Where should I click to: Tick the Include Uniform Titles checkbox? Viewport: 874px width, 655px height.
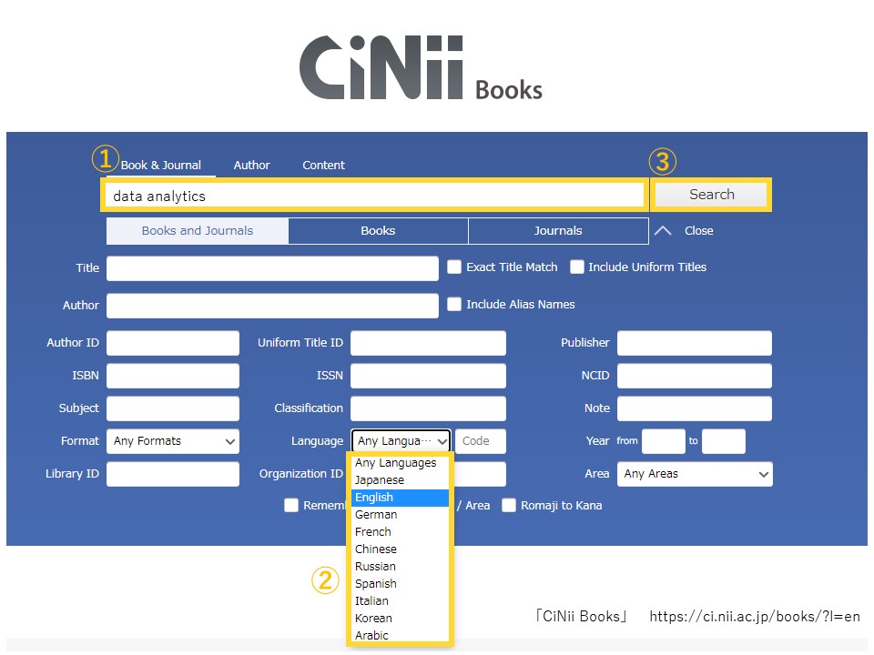click(x=577, y=267)
